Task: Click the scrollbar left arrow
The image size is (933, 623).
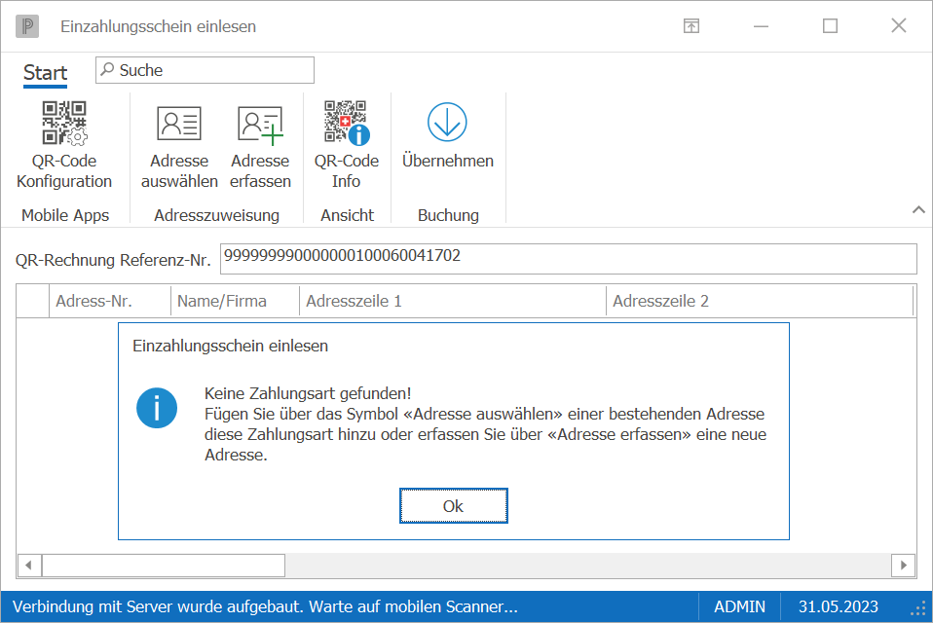Action: pyautogui.click(x=28, y=566)
